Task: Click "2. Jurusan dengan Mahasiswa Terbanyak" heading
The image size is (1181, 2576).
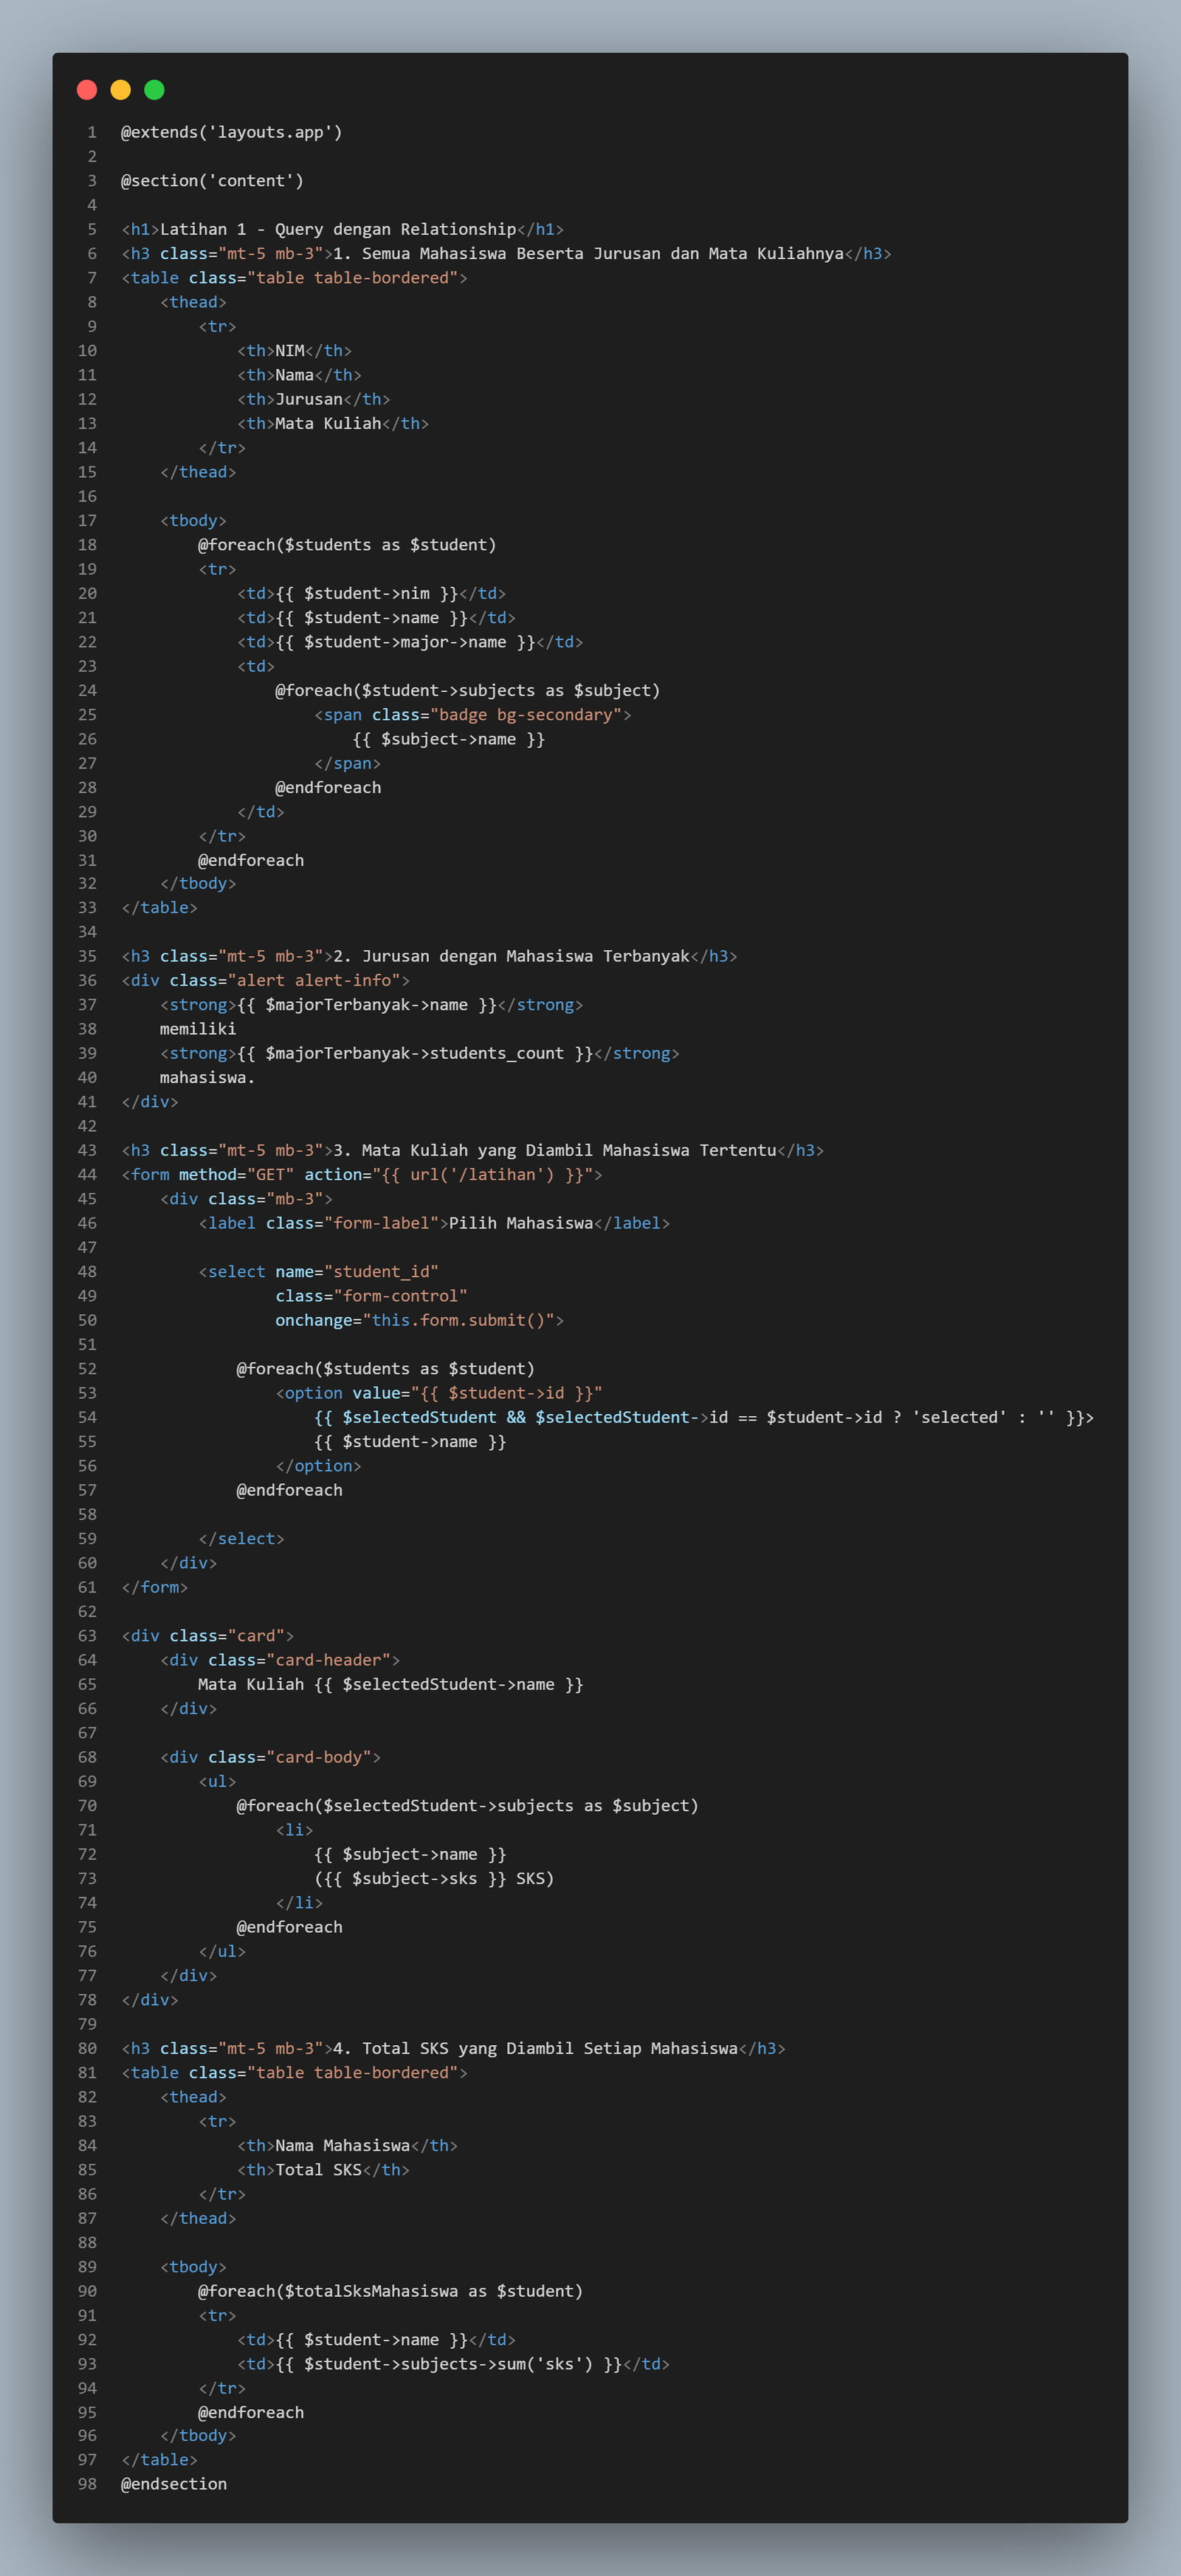Action: [511, 956]
